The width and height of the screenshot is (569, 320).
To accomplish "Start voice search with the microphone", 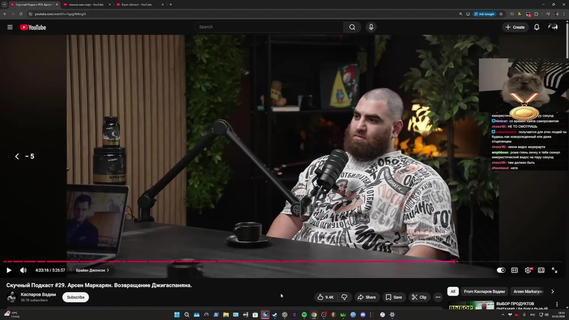I will click(371, 27).
